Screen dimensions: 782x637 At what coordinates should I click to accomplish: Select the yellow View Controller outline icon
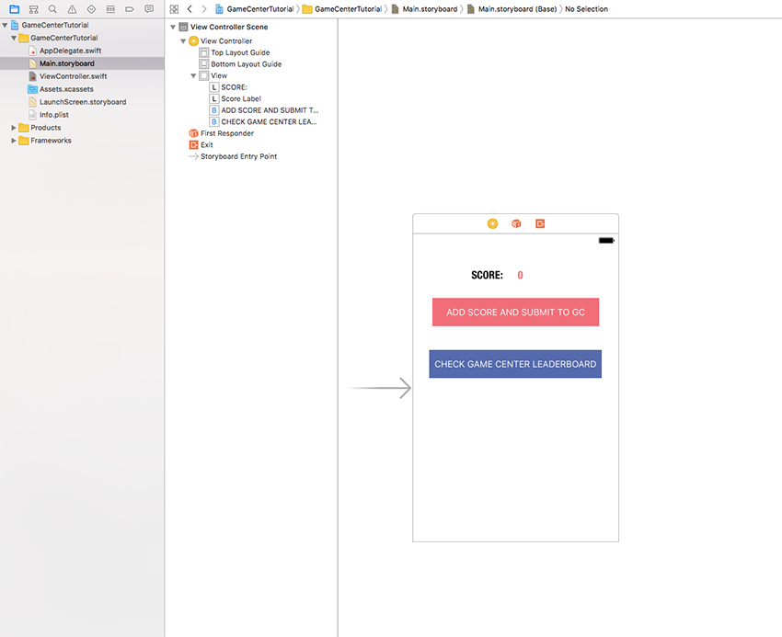193,40
